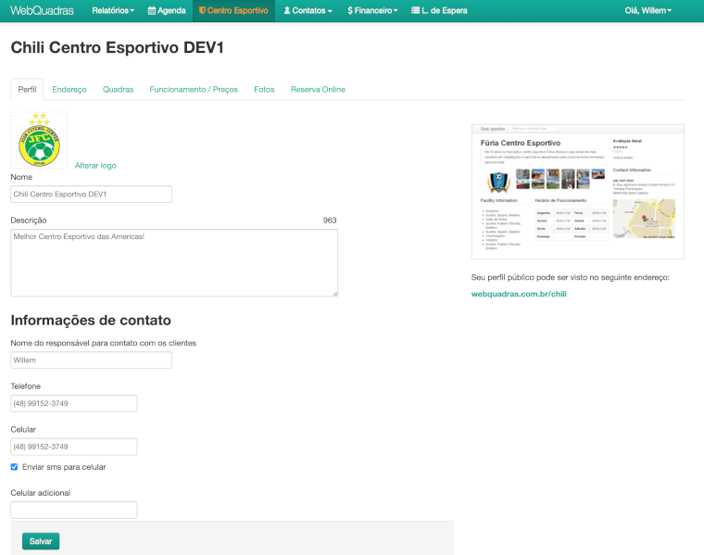The image size is (704, 555).
Task: Open the L. de Espera list
Action: [441, 11]
